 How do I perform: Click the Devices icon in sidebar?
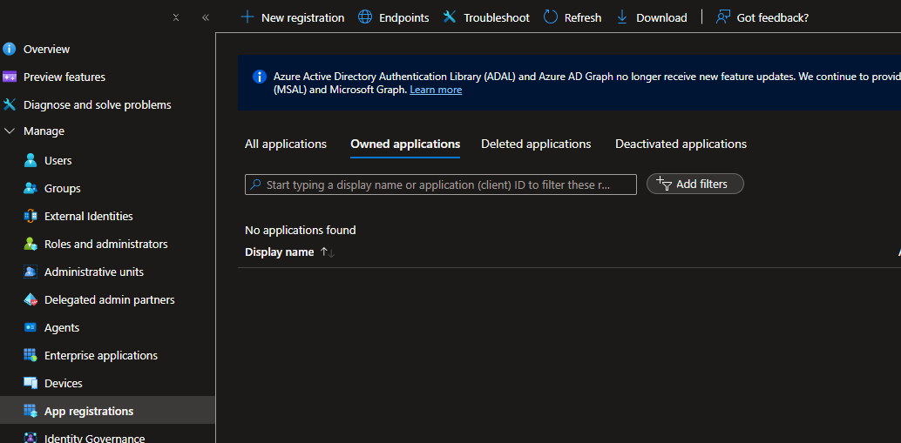point(30,383)
